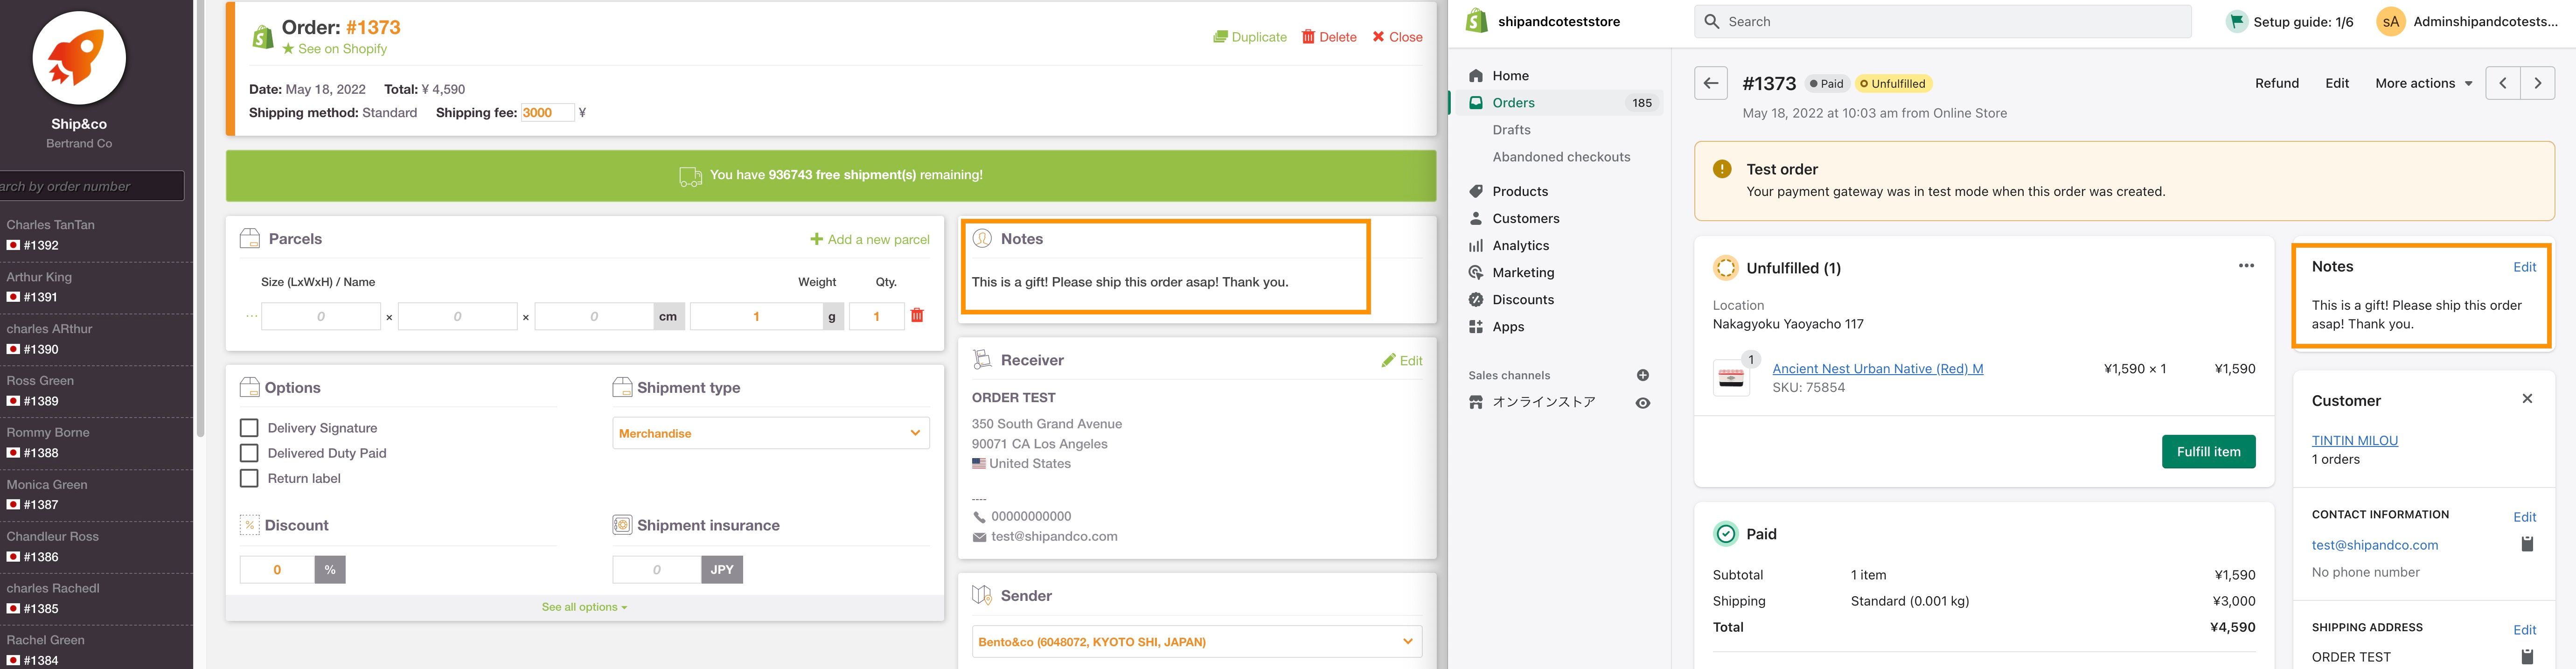Check the Delivered Duty Paid option

coord(250,453)
